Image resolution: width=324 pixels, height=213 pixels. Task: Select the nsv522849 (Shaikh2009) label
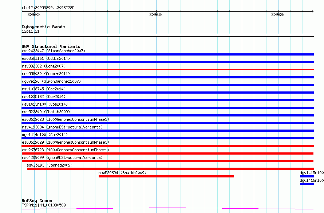click(x=46, y=112)
